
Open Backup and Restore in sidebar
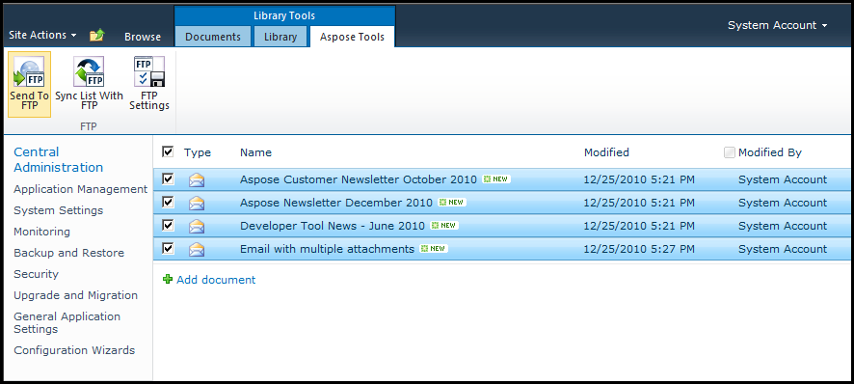tap(68, 253)
